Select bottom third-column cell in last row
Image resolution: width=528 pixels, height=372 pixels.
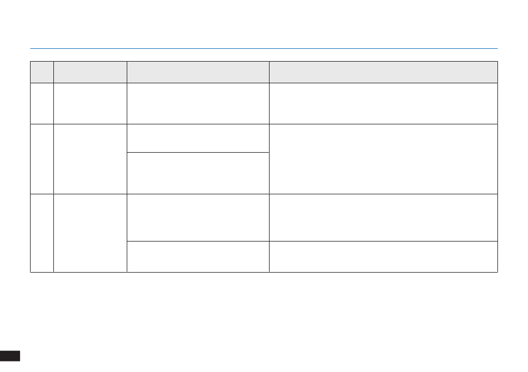[198, 257]
